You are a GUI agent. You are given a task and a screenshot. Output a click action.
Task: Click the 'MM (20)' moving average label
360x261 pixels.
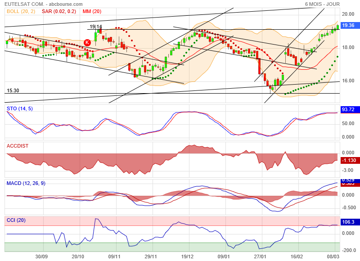point(92,11)
